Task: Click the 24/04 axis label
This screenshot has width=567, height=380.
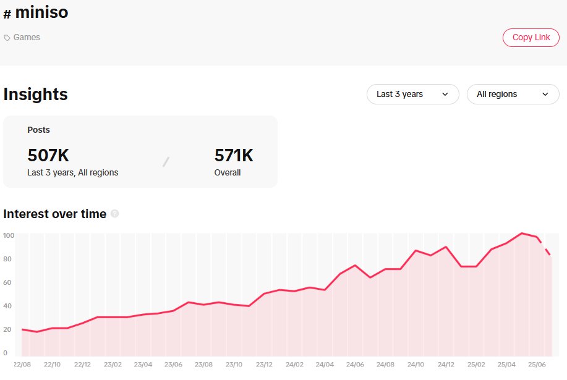Action: click(325, 365)
